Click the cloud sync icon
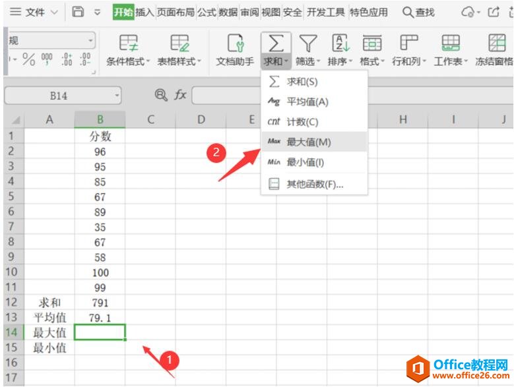Screen dimensions: 514x387 [x=467, y=13]
